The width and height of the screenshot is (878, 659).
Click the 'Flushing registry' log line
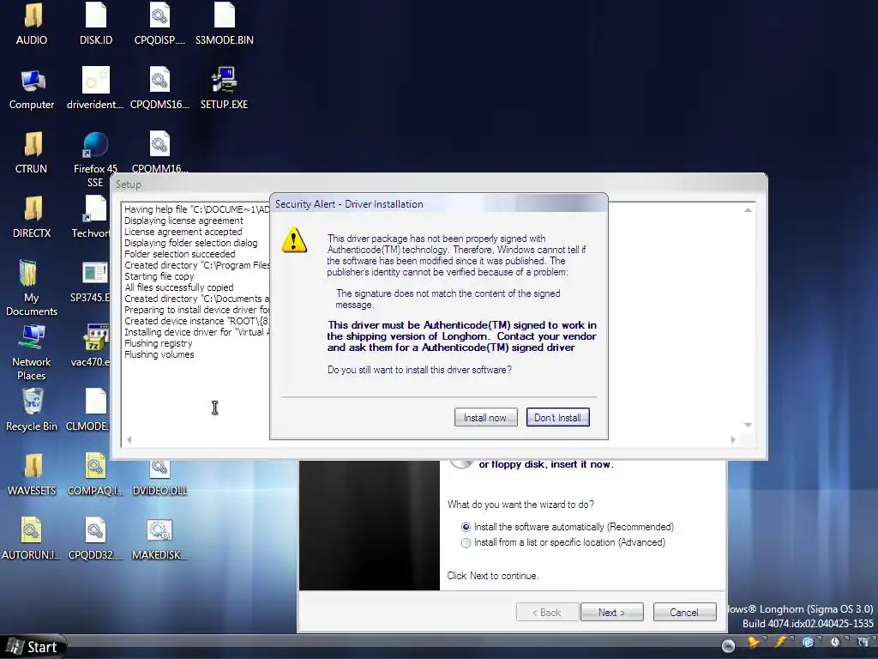(158, 343)
